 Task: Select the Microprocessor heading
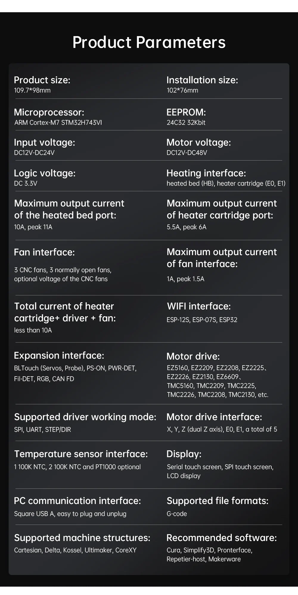tap(49, 112)
